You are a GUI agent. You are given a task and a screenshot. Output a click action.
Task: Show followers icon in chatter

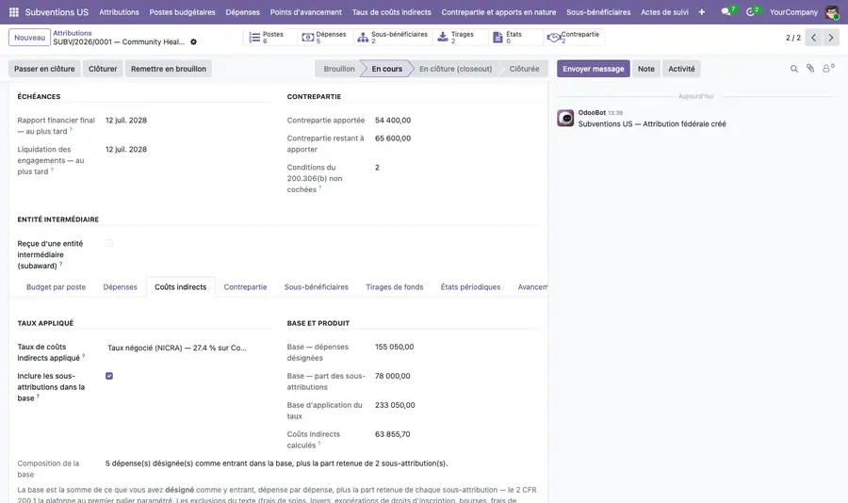tap(828, 68)
